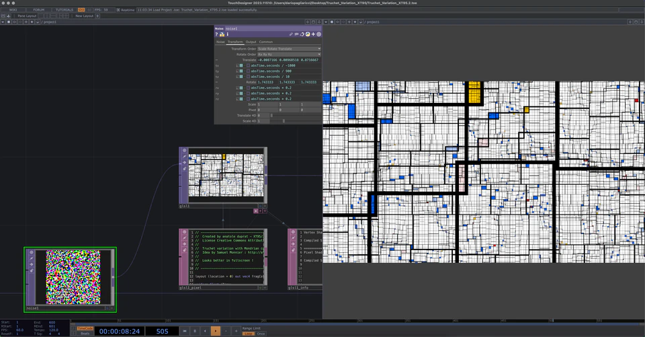Click the plus icon in parameter header
Viewport: 645px width, 337px height.
click(313, 34)
